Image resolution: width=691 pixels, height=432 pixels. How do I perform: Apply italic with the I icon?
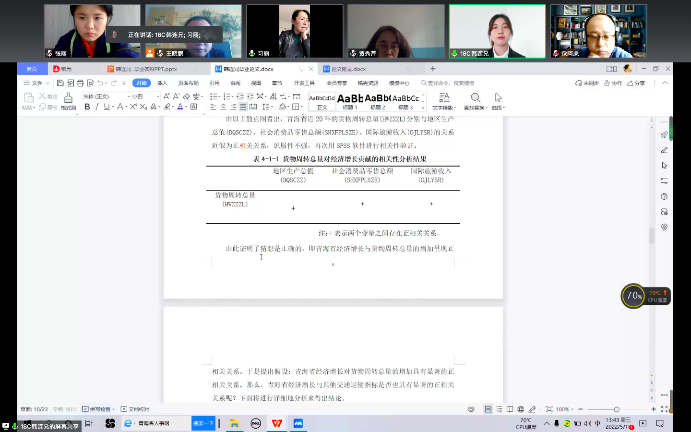[x=97, y=107]
